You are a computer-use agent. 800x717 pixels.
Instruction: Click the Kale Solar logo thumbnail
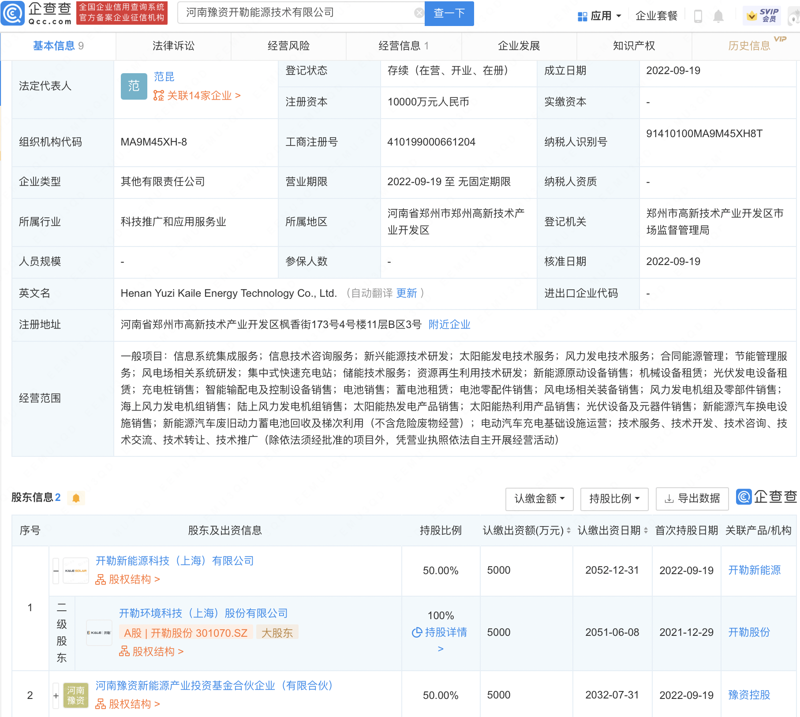pyautogui.click(x=76, y=571)
